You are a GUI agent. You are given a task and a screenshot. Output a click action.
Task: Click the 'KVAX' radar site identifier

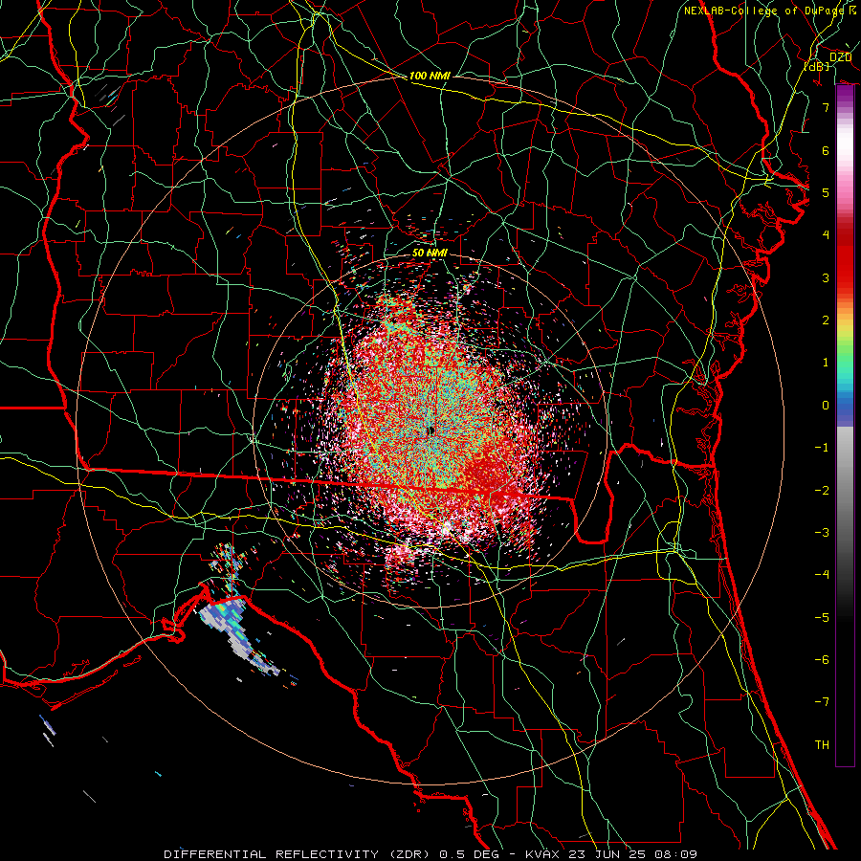coord(542,854)
